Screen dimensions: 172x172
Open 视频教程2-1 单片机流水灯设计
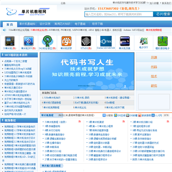(x=20, y=138)
